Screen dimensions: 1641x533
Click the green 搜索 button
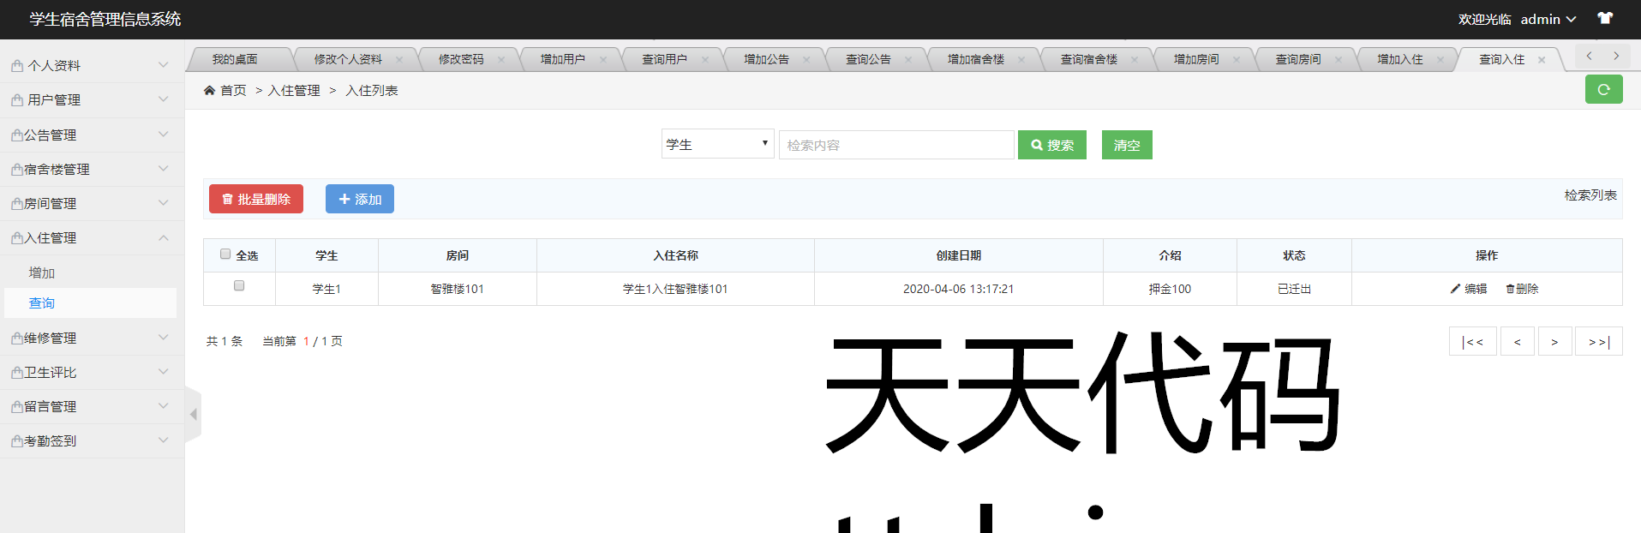pos(1051,145)
